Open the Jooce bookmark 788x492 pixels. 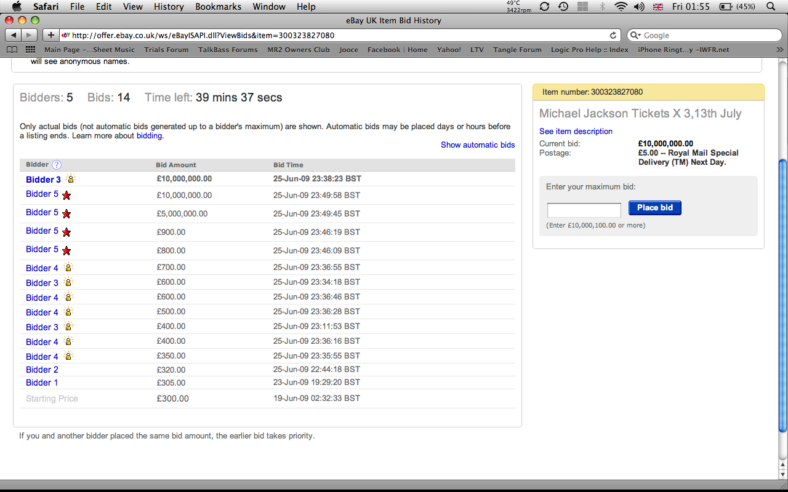348,50
